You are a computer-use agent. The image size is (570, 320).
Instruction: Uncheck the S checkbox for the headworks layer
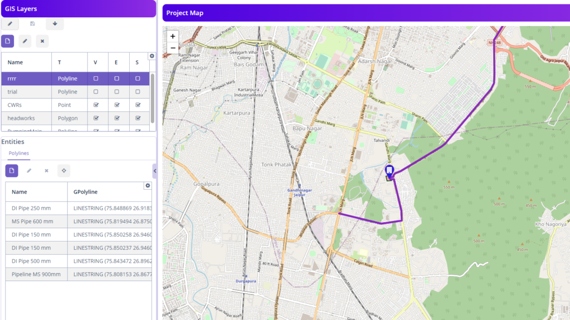[137, 118]
